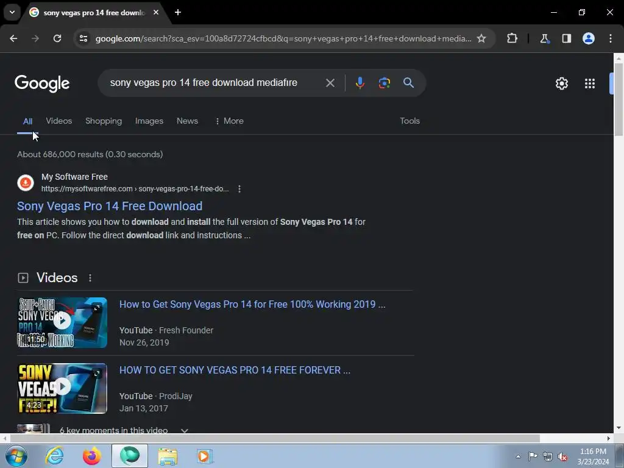Image resolution: width=624 pixels, height=468 pixels.
Task: Play the ProdiJay video thumbnail
Action: coord(62,388)
